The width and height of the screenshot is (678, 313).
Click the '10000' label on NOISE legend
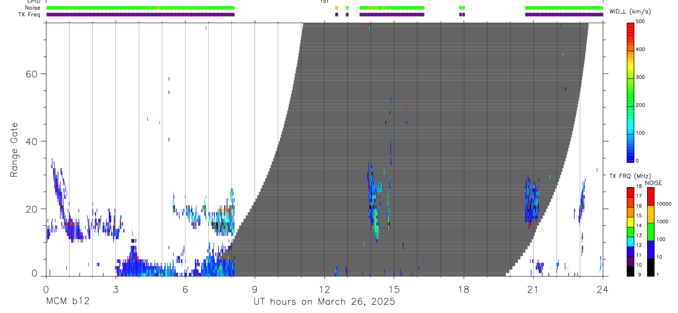[664, 204]
